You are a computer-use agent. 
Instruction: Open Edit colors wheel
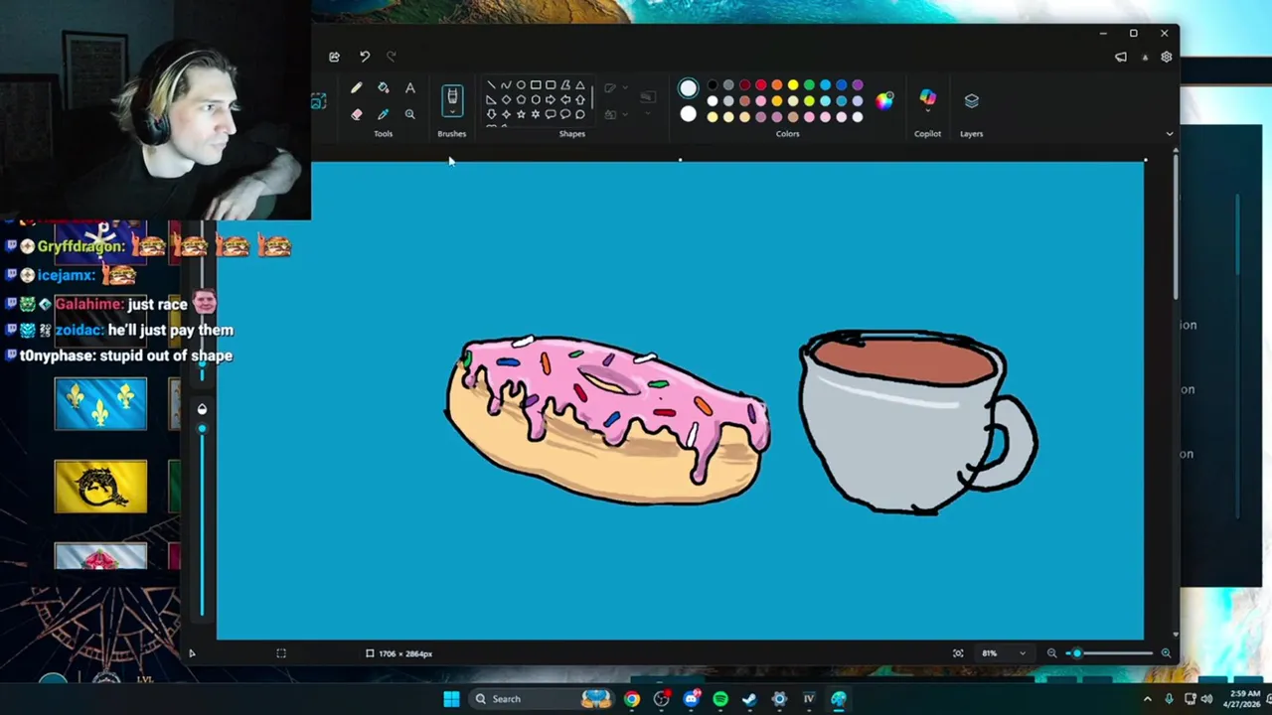(883, 100)
